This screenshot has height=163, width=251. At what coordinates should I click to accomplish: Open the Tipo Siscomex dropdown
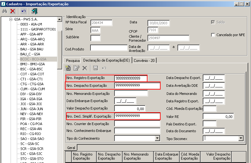tap(241, 138)
